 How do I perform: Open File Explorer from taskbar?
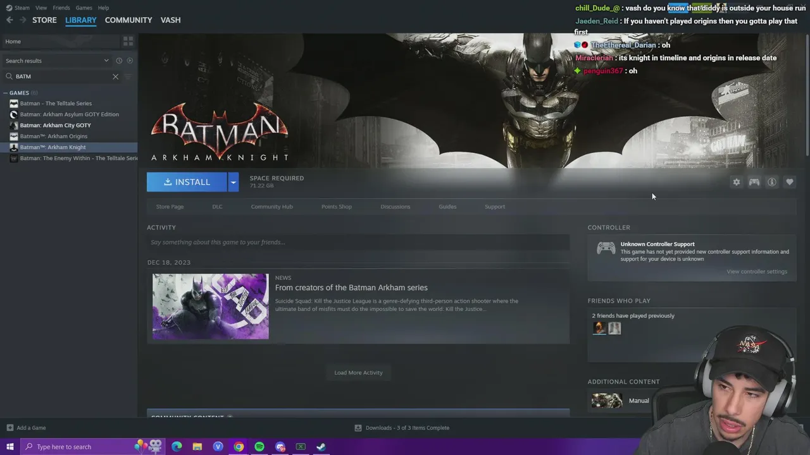(x=197, y=447)
